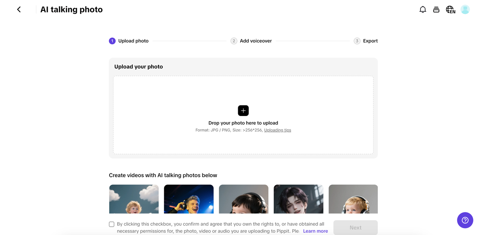Choose the dark-haired anime character sample

click(x=298, y=199)
